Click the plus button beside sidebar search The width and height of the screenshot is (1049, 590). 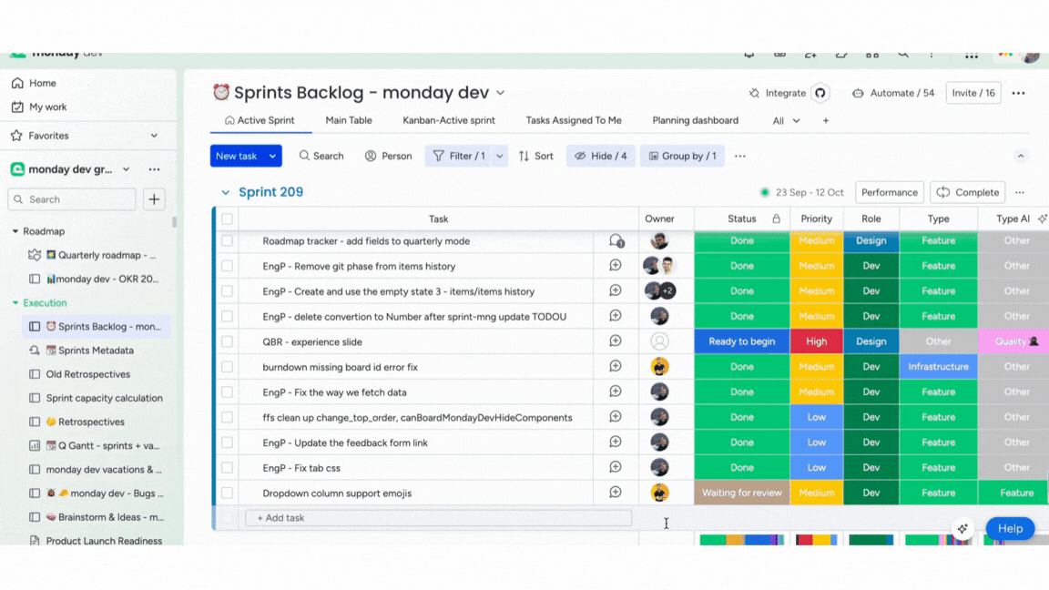tap(154, 199)
